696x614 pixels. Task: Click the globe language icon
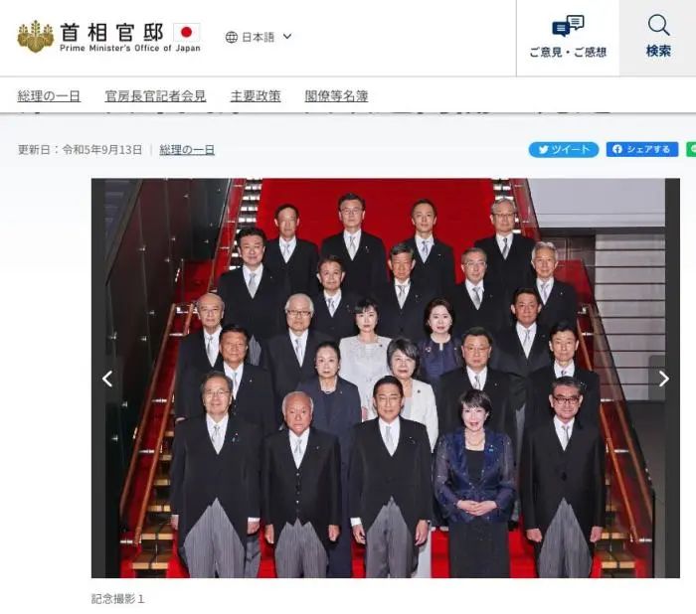(232, 38)
